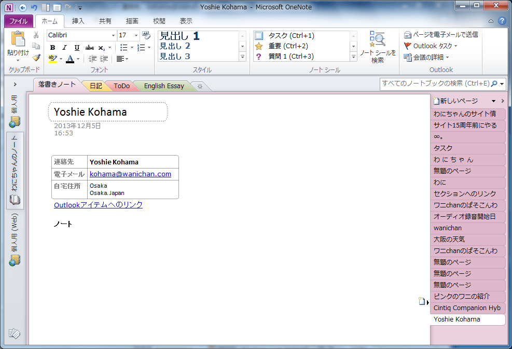The image size is (512, 349).
Task: Open Unfiled Notes icon at bottom left
Action: [15, 333]
